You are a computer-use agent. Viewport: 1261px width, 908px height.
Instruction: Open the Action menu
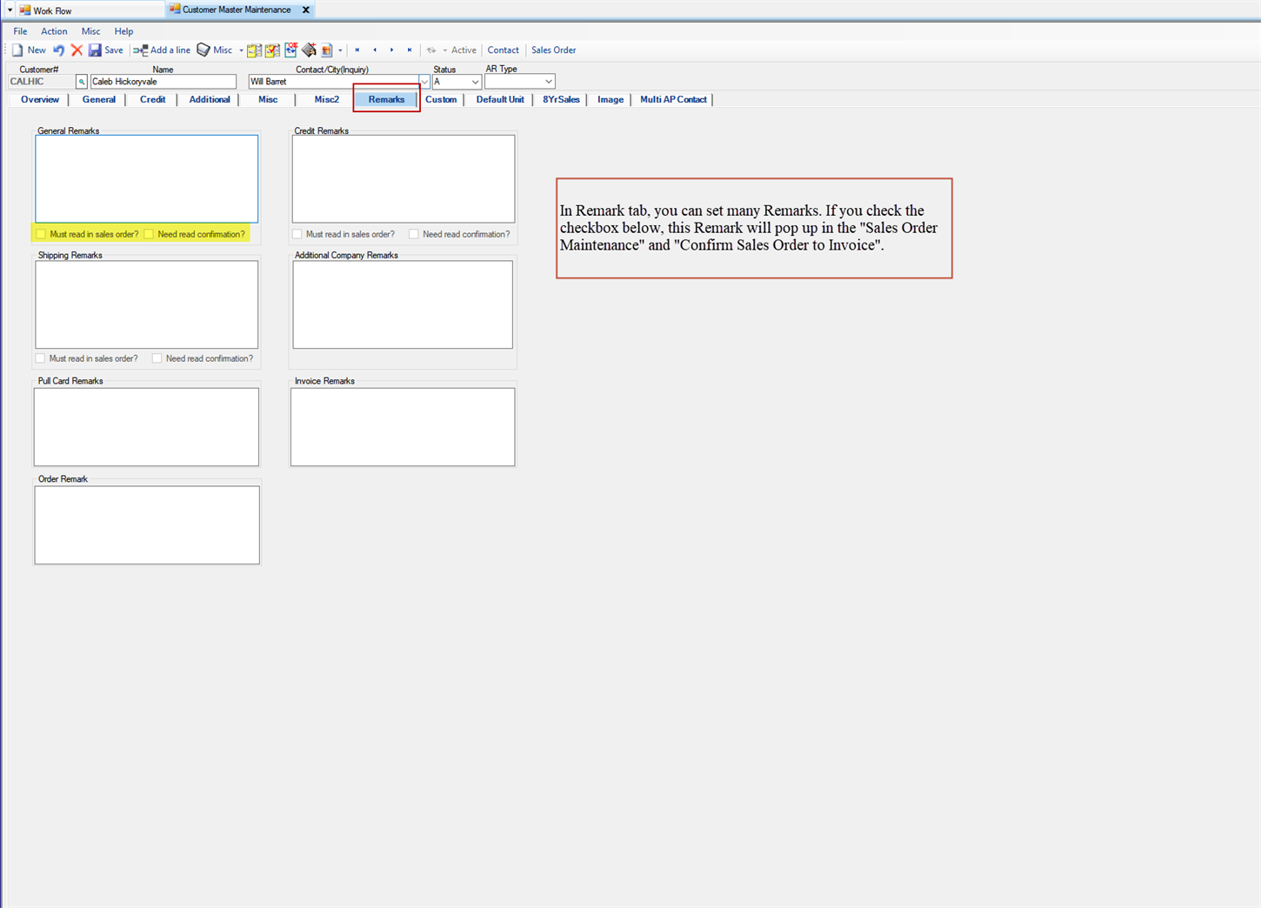tap(54, 31)
